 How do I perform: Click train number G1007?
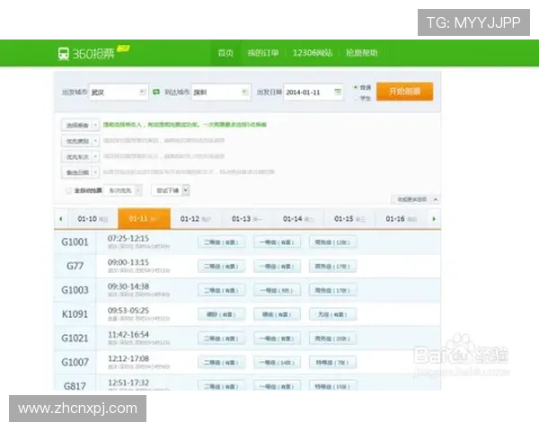pyautogui.click(x=75, y=362)
